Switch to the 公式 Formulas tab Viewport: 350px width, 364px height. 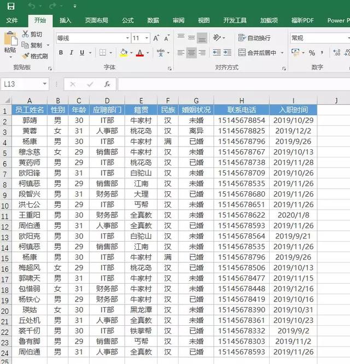[x=128, y=20]
